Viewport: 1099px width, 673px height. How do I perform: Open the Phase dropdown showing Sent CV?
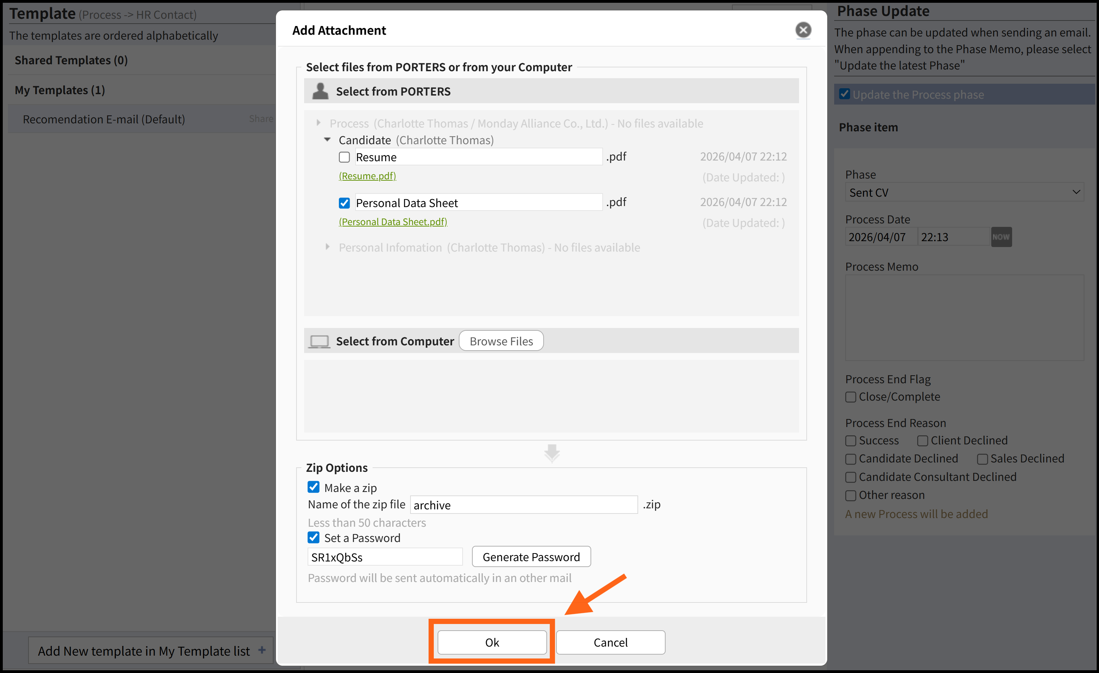point(964,192)
